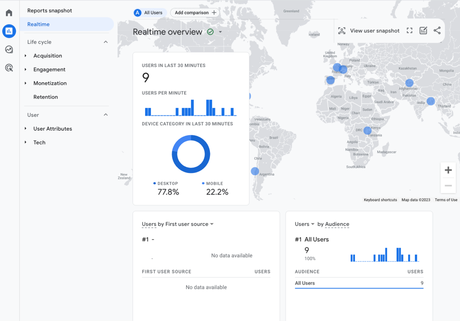Click the Add comparison button
Viewport: 460px width, 321px height.
click(x=195, y=12)
